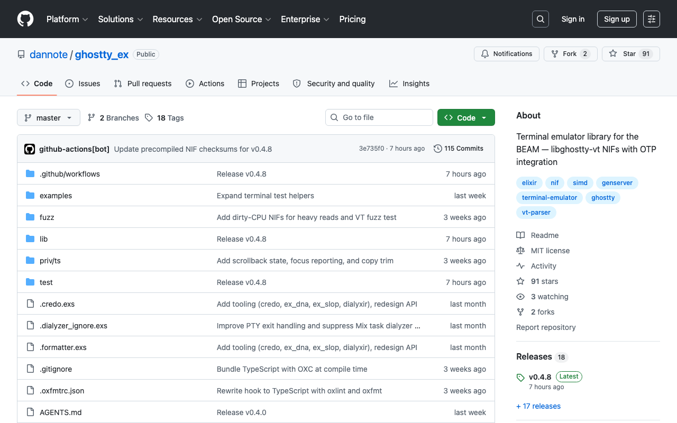The width and height of the screenshot is (677, 423).
Task: Click the file icon beside AGENTS.md
Action: 30,412
